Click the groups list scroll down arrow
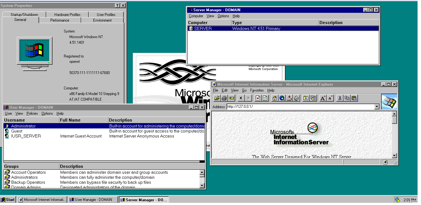421x205 pixels. click(x=202, y=186)
